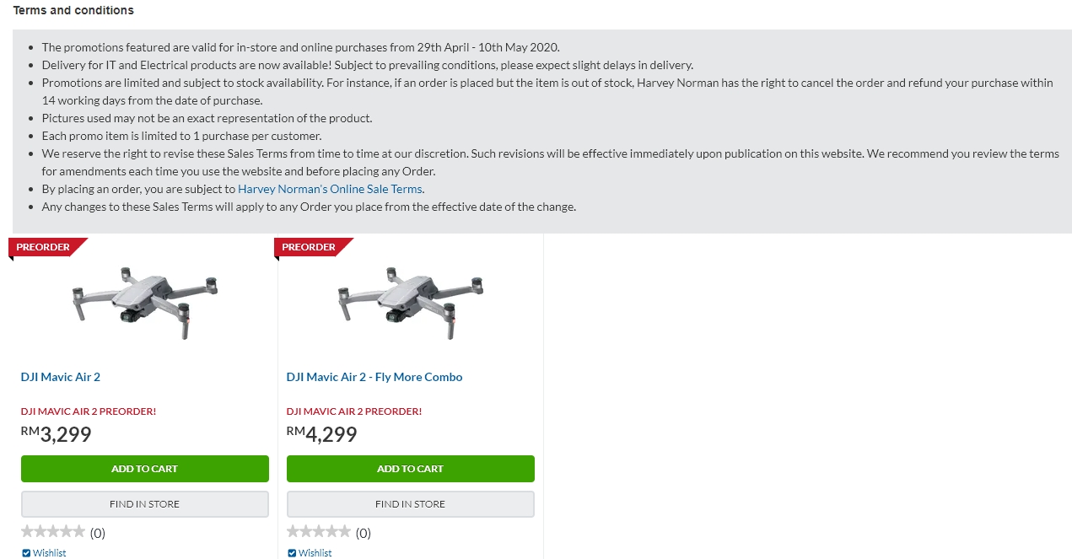Toggle the Wishlist checkbox for the RM3,299 drone
This screenshot has width=1072, height=559.
[x=26, y=553]
